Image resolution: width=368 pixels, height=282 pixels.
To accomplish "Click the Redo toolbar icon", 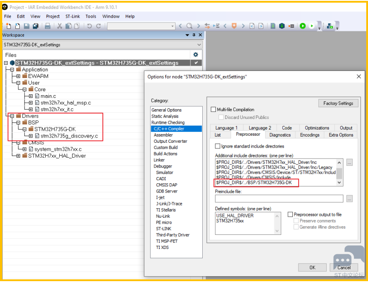I will coord(98,26).
